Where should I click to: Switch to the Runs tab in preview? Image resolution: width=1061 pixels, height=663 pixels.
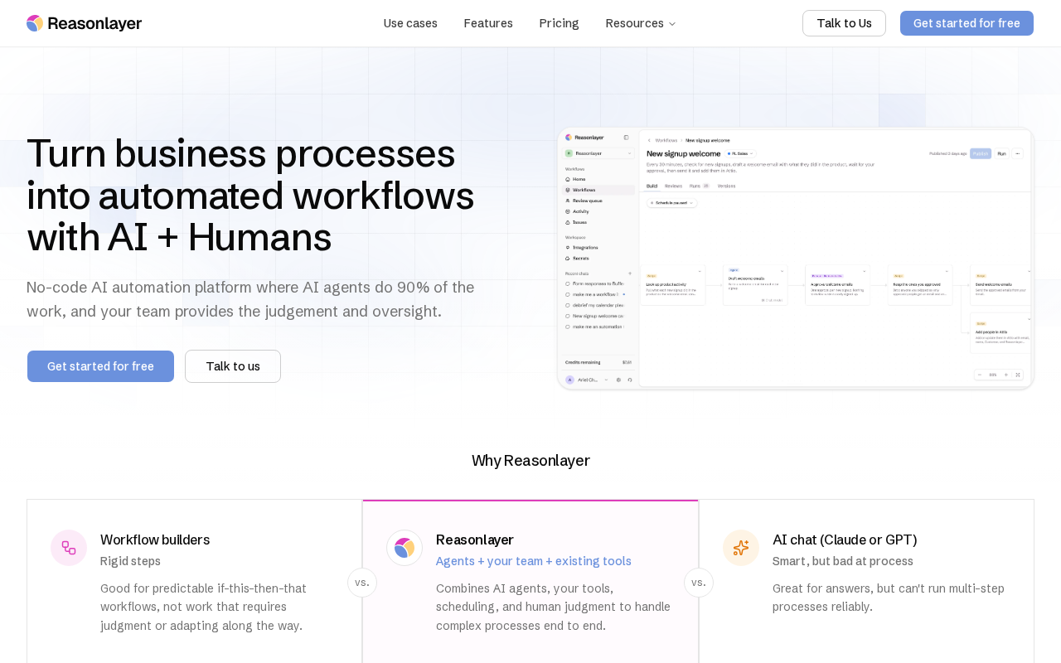[x=700, y=186]
